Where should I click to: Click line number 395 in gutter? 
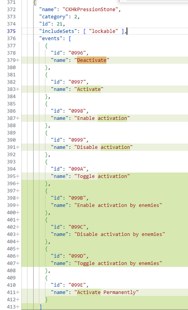point(11,176)
